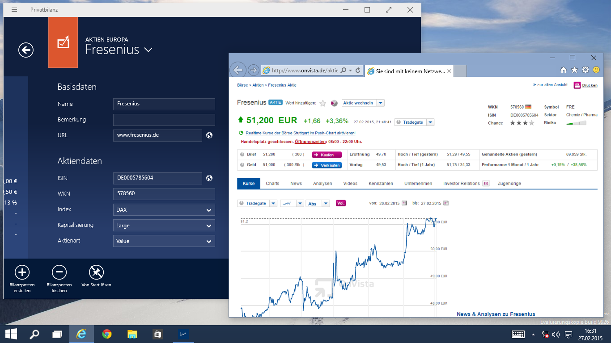Click the WKN field 578560
Image resolution: width=611 pixels, height=343 pixels.
(x=164, y=194)
